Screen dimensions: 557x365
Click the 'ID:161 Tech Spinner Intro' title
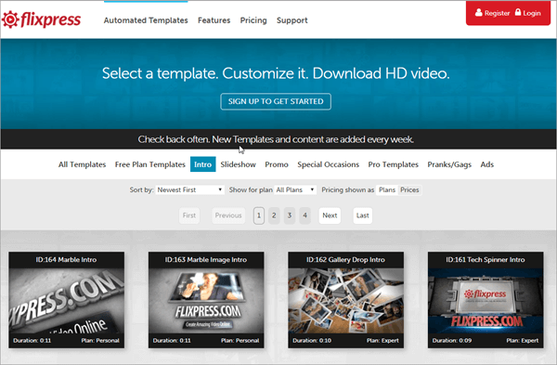coord(486,260)
